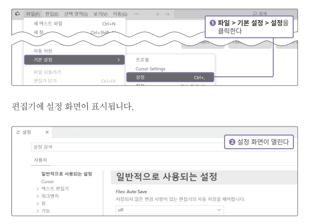
Task: Close the 설정 tab
Action: (x=47, y=132)
